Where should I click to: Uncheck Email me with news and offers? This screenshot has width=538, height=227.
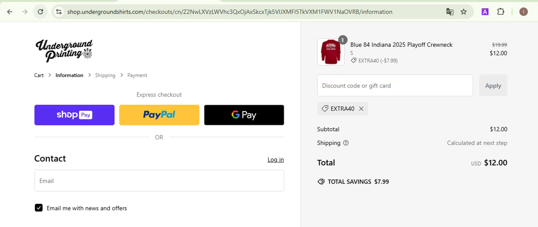tap(39, 208)
